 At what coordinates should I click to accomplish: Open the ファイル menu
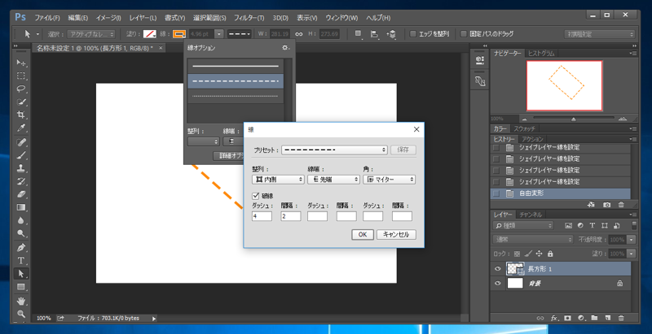(47, 18)
